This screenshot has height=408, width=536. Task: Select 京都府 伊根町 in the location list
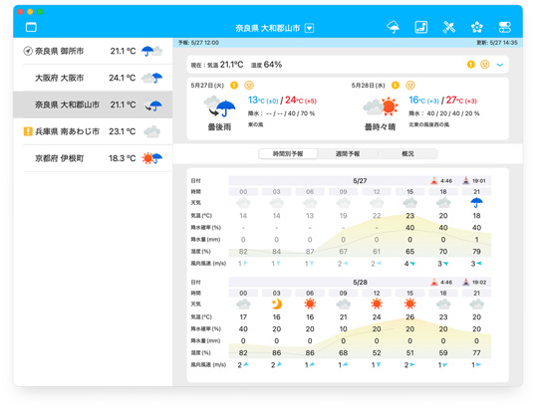pos(93,158)
